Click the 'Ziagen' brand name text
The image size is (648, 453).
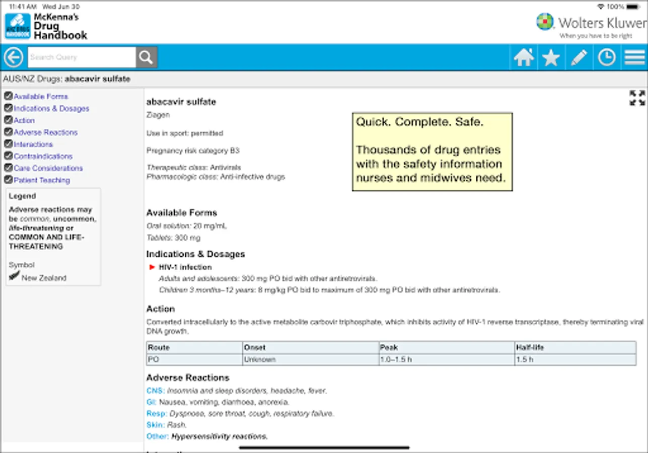(x=158, y=115)
